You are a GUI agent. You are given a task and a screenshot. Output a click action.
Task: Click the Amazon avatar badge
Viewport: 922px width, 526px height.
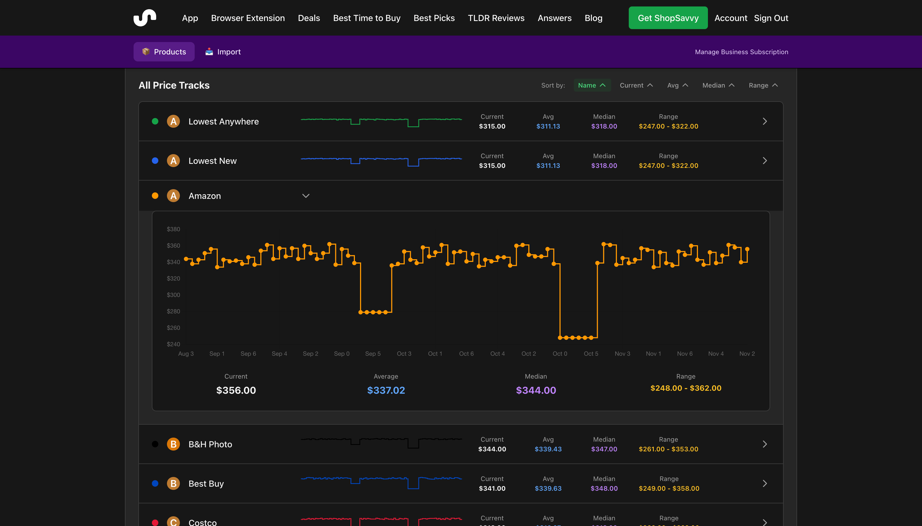point(173,195)
